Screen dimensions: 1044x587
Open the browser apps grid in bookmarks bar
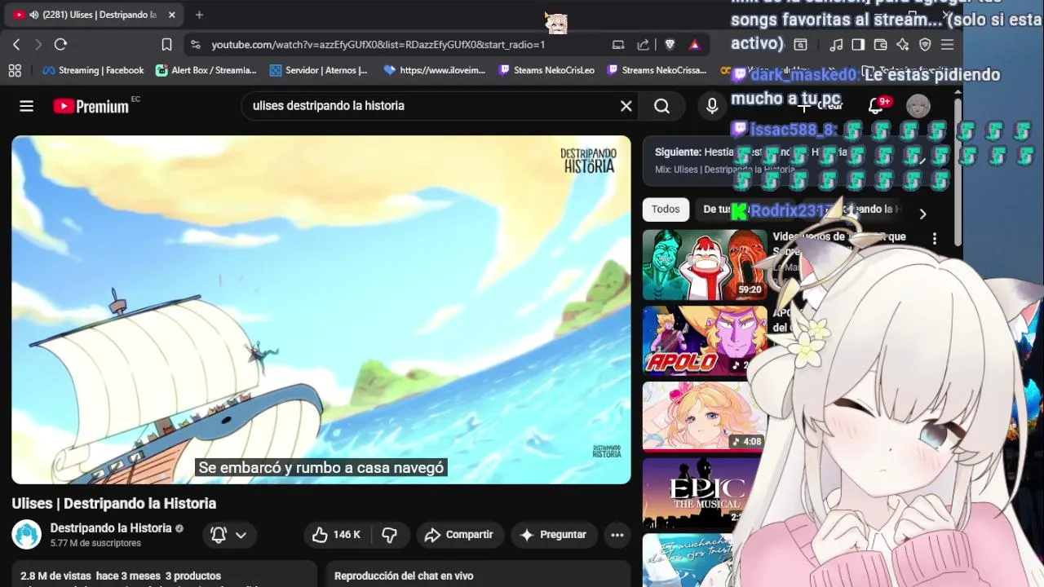click(15, 71)
